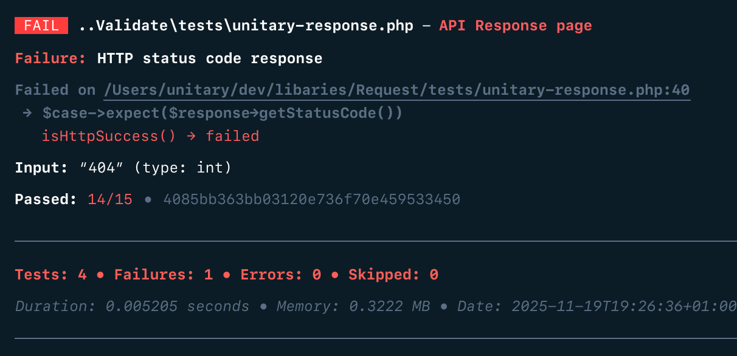Click the Duration: 0.005205 seconds text
The height and width of the screenshot is (356, 737).
[x=132, y=306]
